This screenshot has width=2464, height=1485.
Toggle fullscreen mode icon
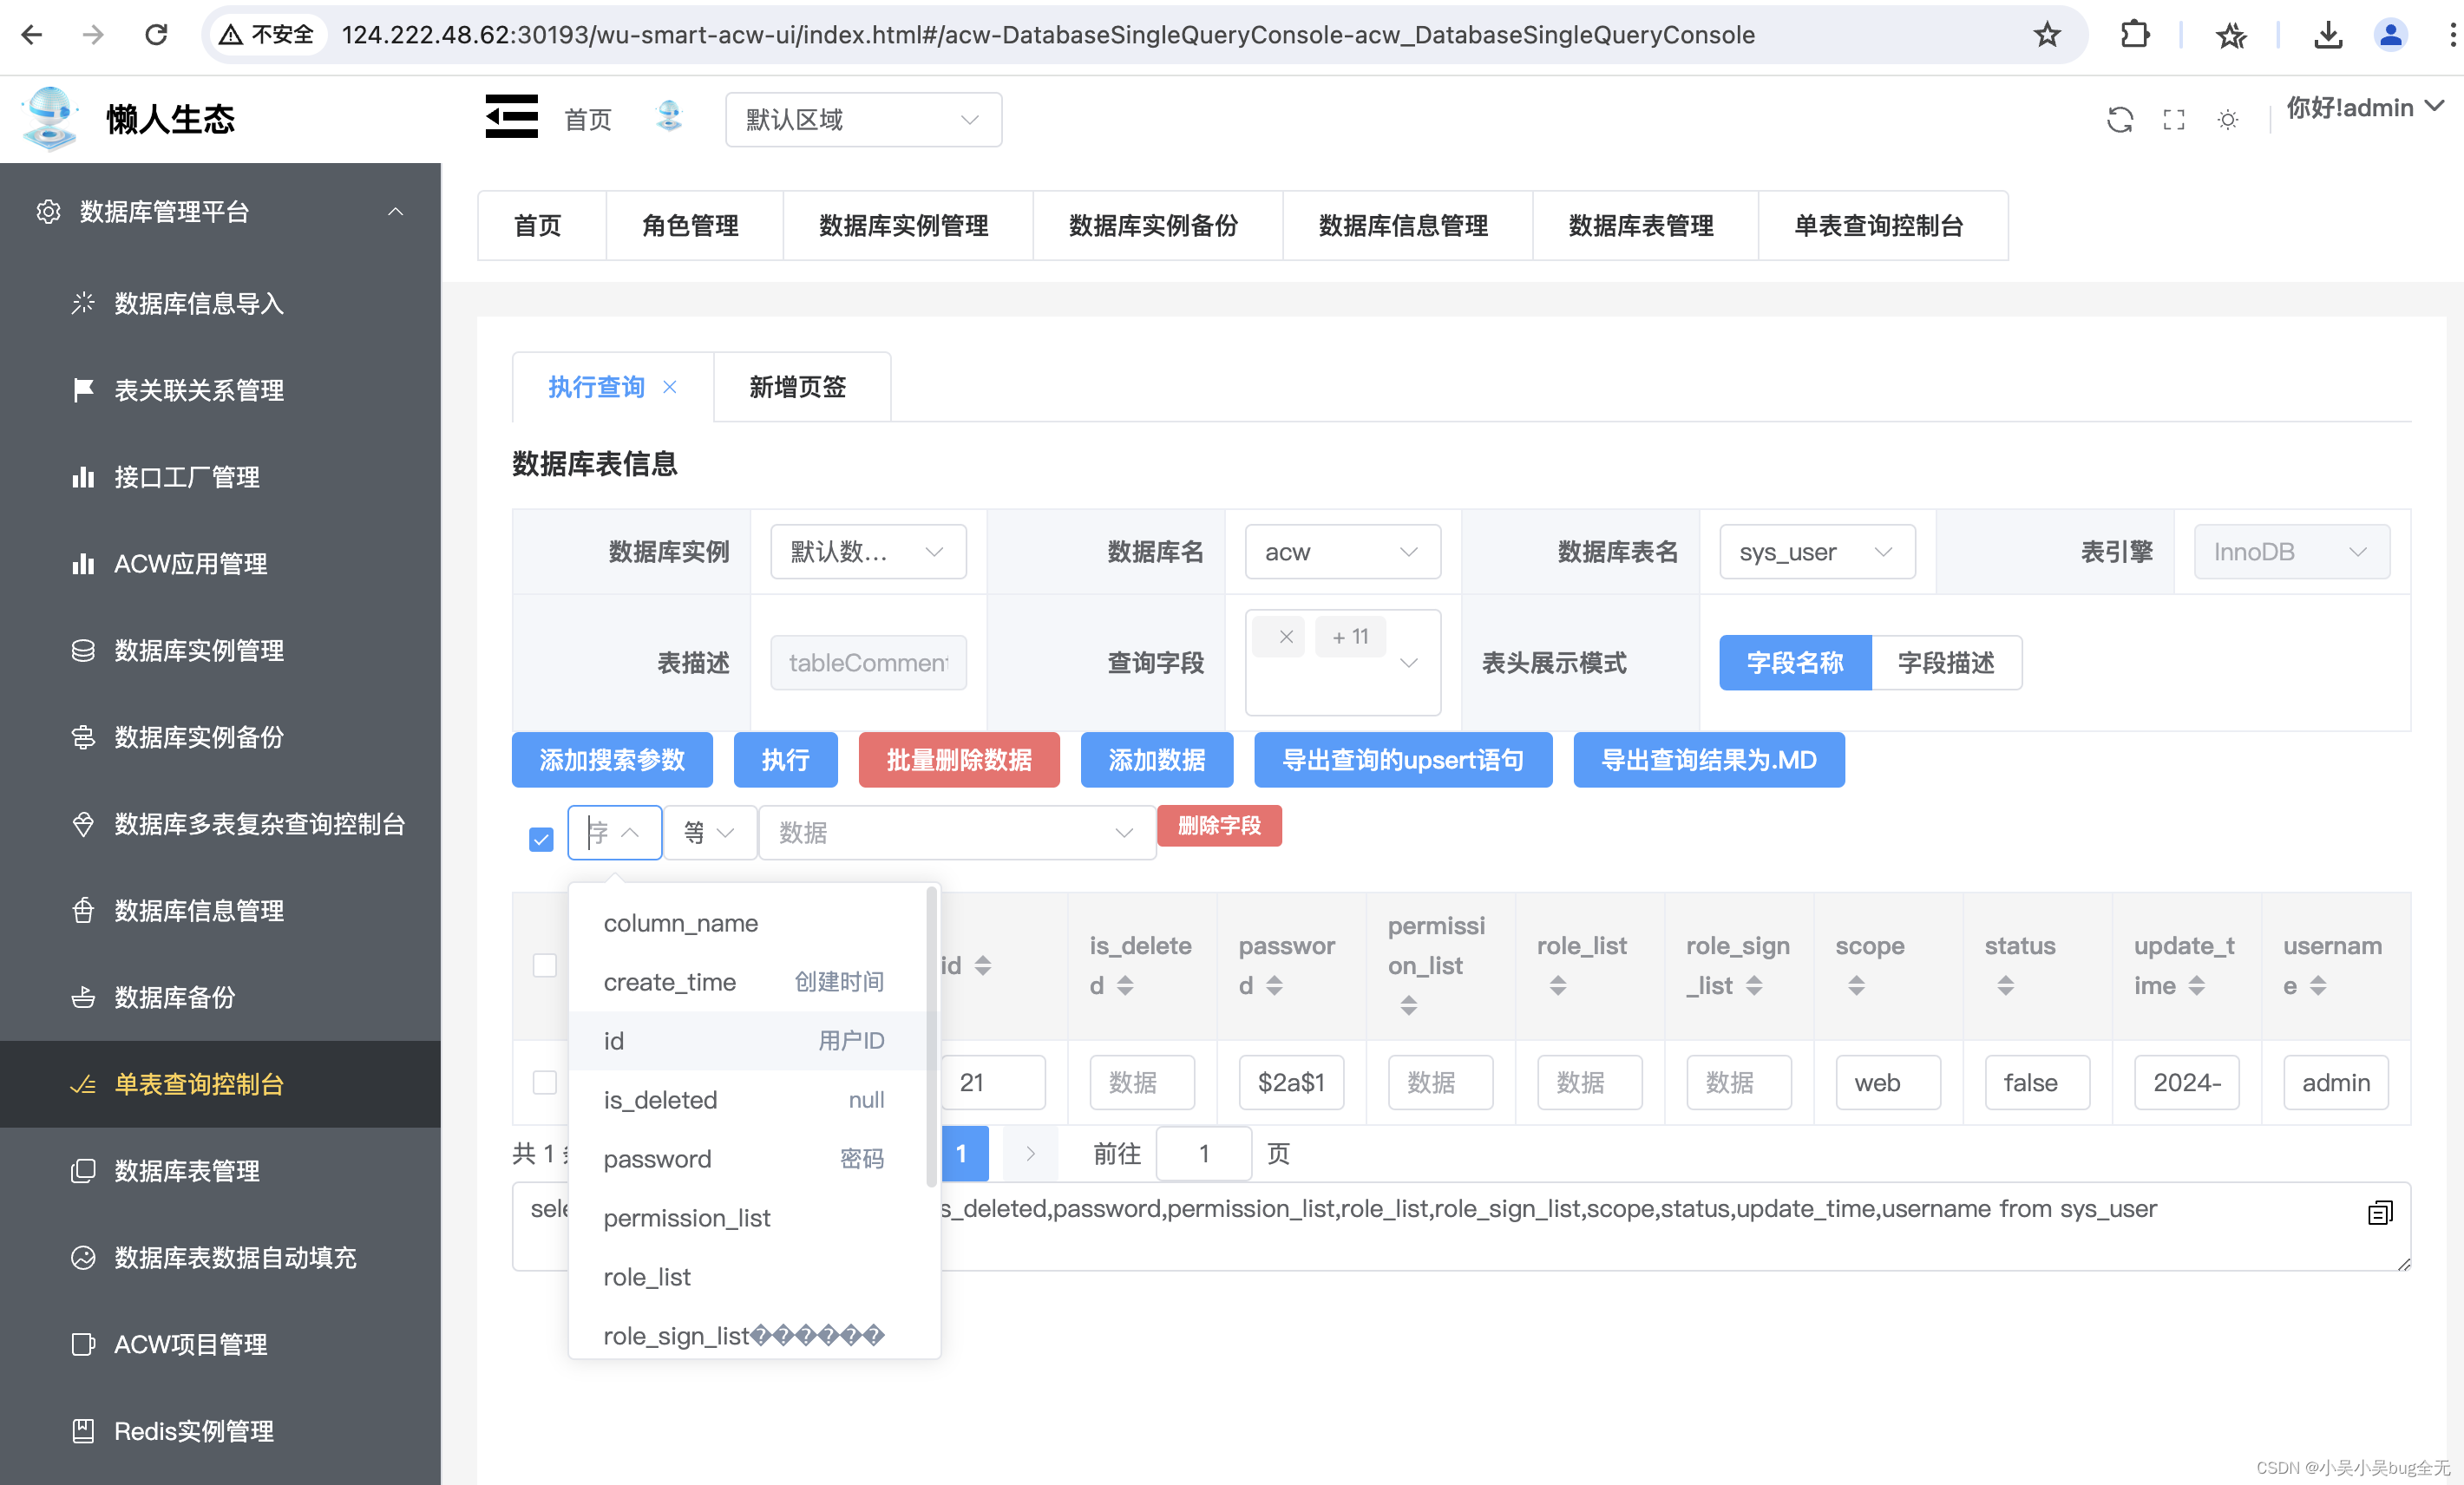point(2173,120)
